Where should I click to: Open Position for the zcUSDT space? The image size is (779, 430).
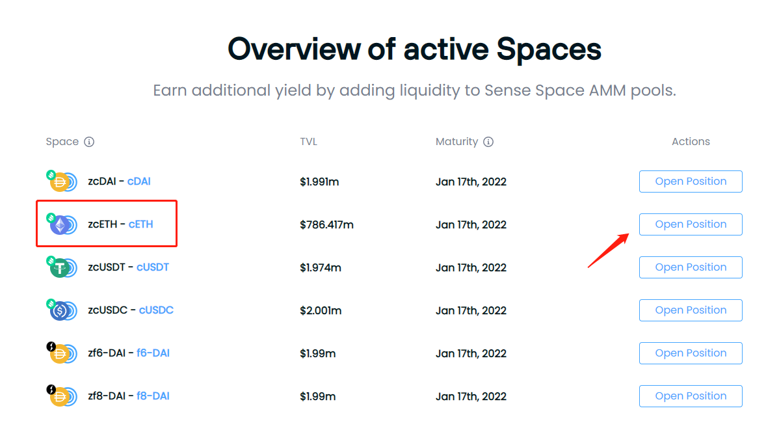coord(691,267)
